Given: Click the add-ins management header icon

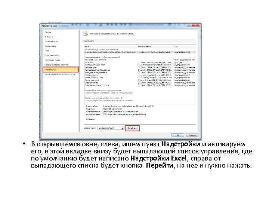Looking at the screenshot, I should click(86, 34).
